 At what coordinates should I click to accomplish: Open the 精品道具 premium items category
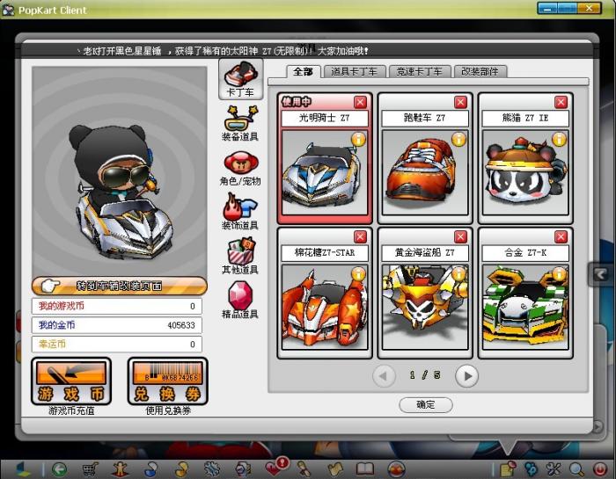click(x=240, y=300)
